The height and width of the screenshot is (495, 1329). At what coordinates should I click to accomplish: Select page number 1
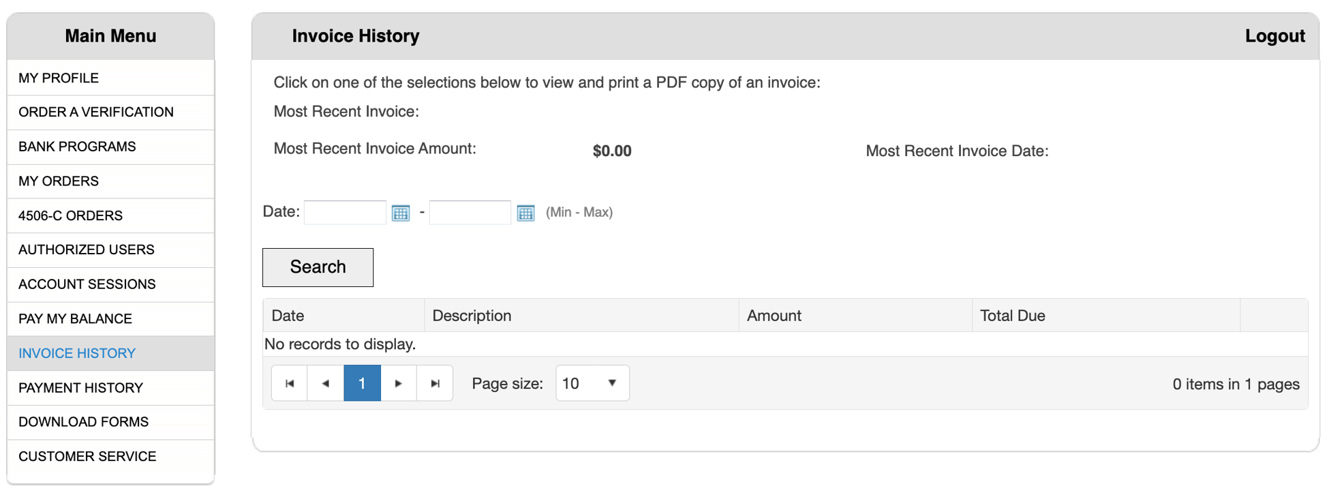(362, 383)
